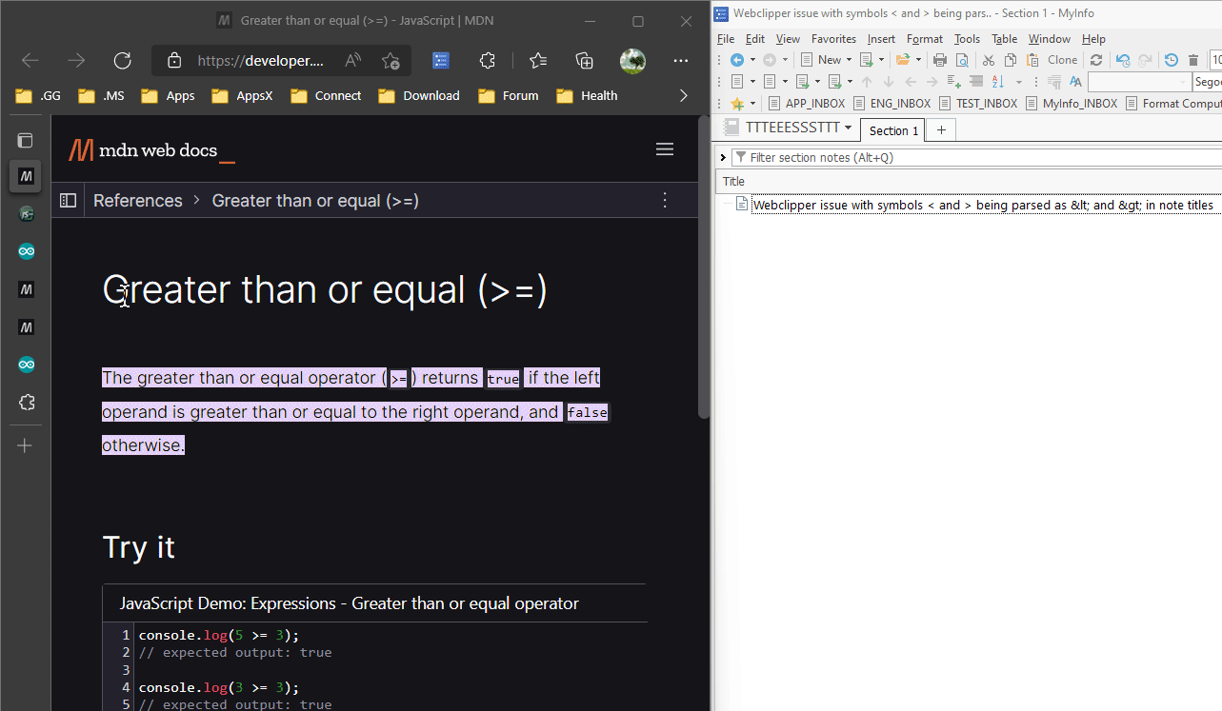Toggle the MDN sidebar panel icon

(x=68, y=201)
